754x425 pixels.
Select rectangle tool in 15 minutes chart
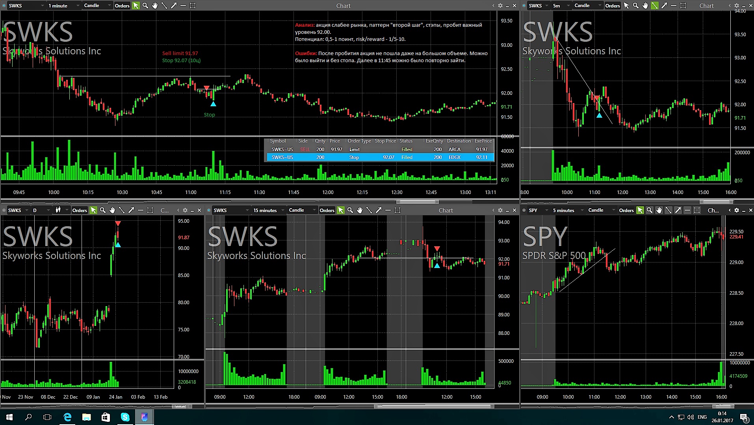[397, 210]
